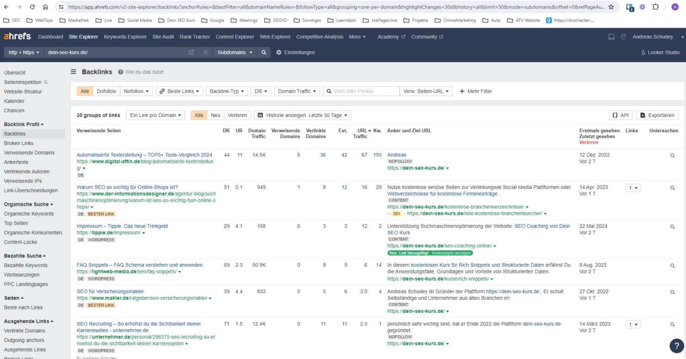Open Einstellungen gear settings
The height and width of the screenshot is (359, 686).
295,53
